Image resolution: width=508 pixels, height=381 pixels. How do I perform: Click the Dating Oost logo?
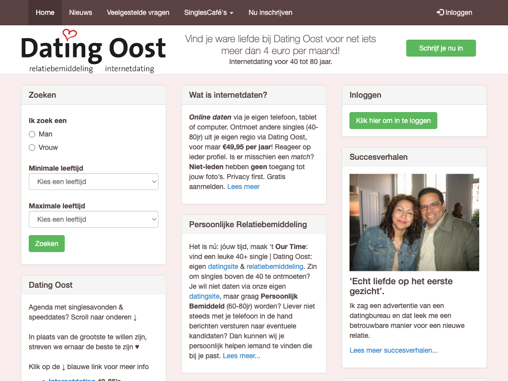[x=93, y=51]
